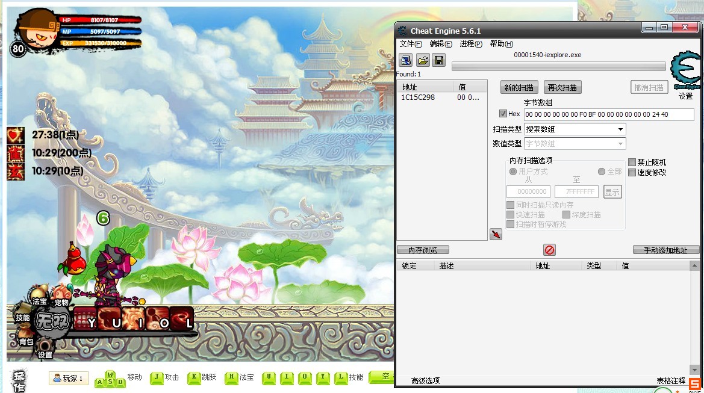704x393 pixels.
Task: Click the 玩家 1 player button
Action: click(68, 378)
